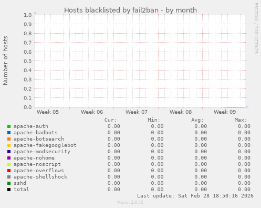Click the apache-shellshock Cur value
The width and height of the screenshot is (261, 208).
pyautogui.click(x=114, y=177)
